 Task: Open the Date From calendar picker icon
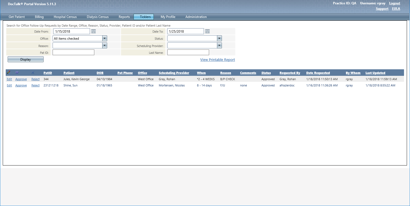94,32
